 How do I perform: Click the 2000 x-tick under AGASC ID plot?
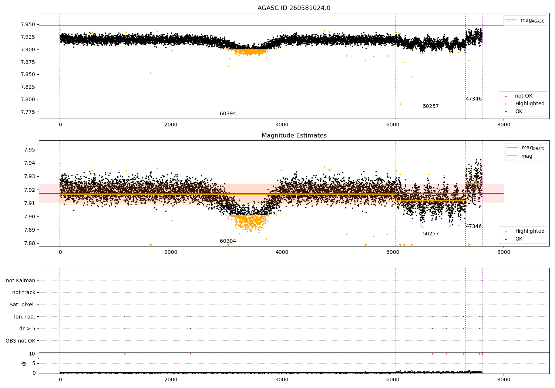pyautogui.click(x=171, y=125)
